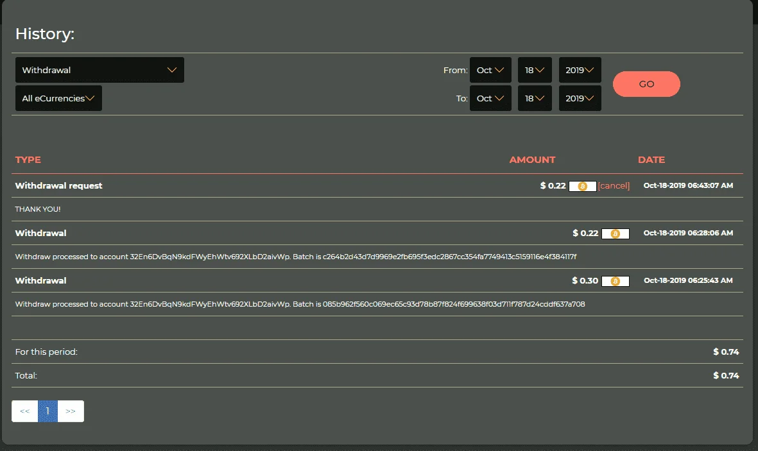Click the DATE column header
Viewport: 758px width, 451px height.
(651, 160)
